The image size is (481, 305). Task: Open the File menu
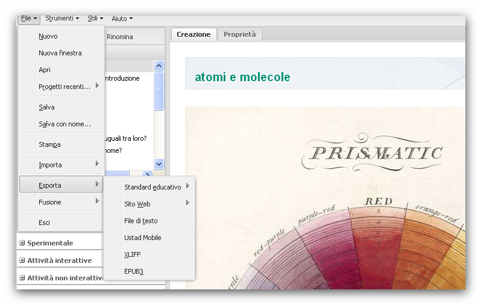(x=29, y=19)
